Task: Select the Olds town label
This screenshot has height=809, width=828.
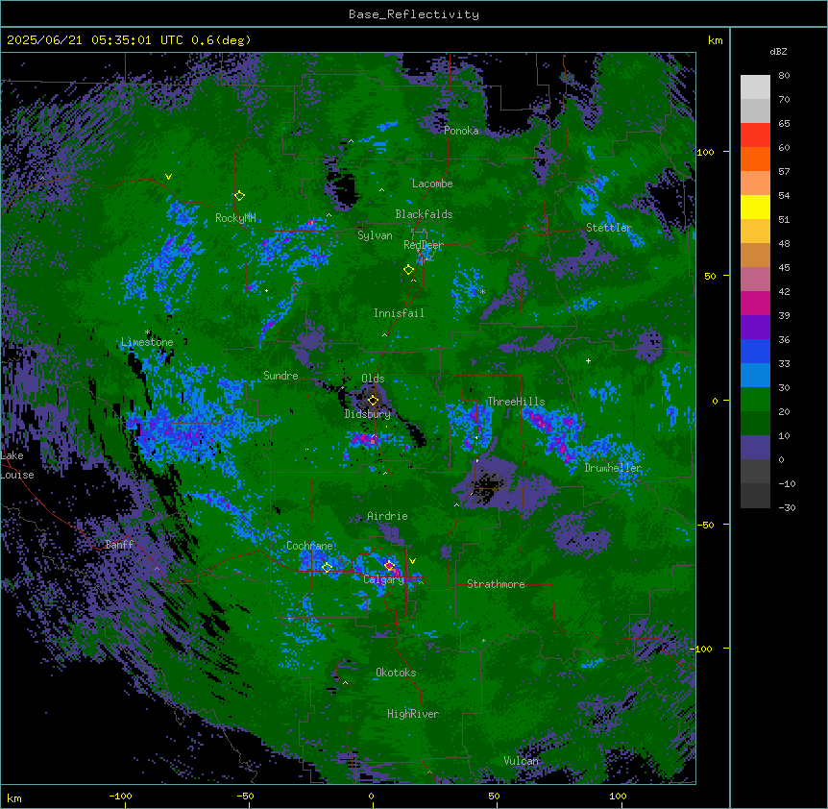Action: click(x=373, y=379)
